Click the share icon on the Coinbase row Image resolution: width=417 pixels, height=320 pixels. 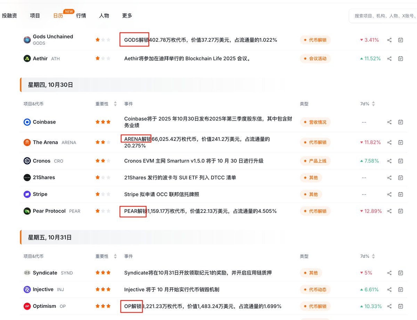[x=389, y=122]
